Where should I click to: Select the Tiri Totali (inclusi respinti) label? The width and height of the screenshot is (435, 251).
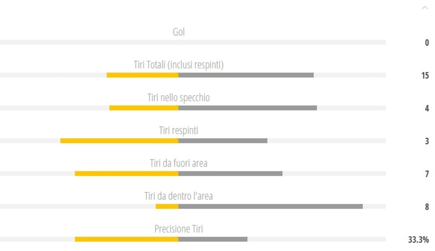pos(179,65)
